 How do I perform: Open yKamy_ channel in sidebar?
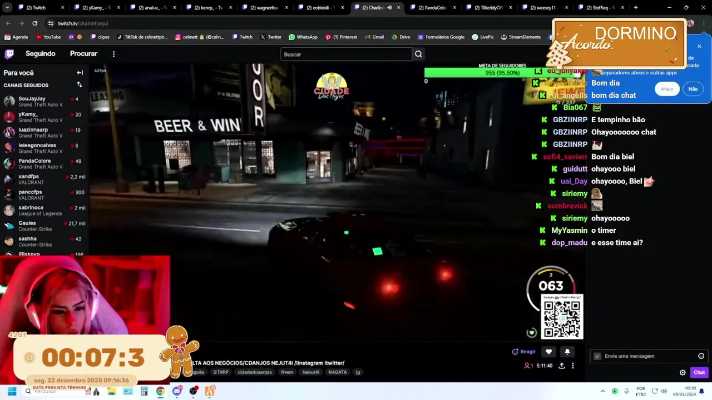pyautogui.click(x=44, y=117)
